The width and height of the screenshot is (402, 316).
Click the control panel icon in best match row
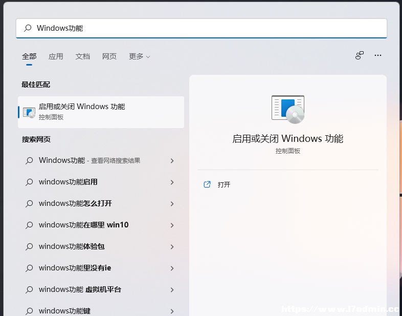pyautogui.click(x=29, y=113)
